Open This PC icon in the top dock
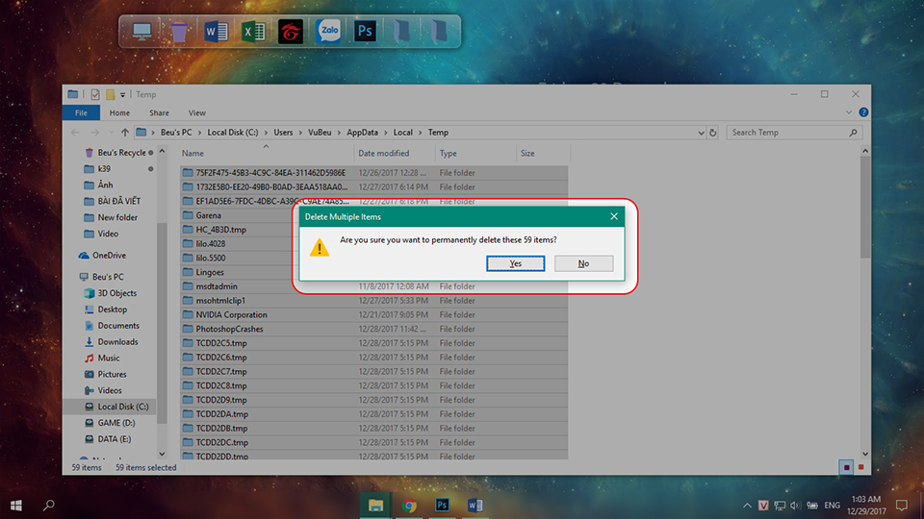This screenshot has height=519, width=924. pos(141,31)
